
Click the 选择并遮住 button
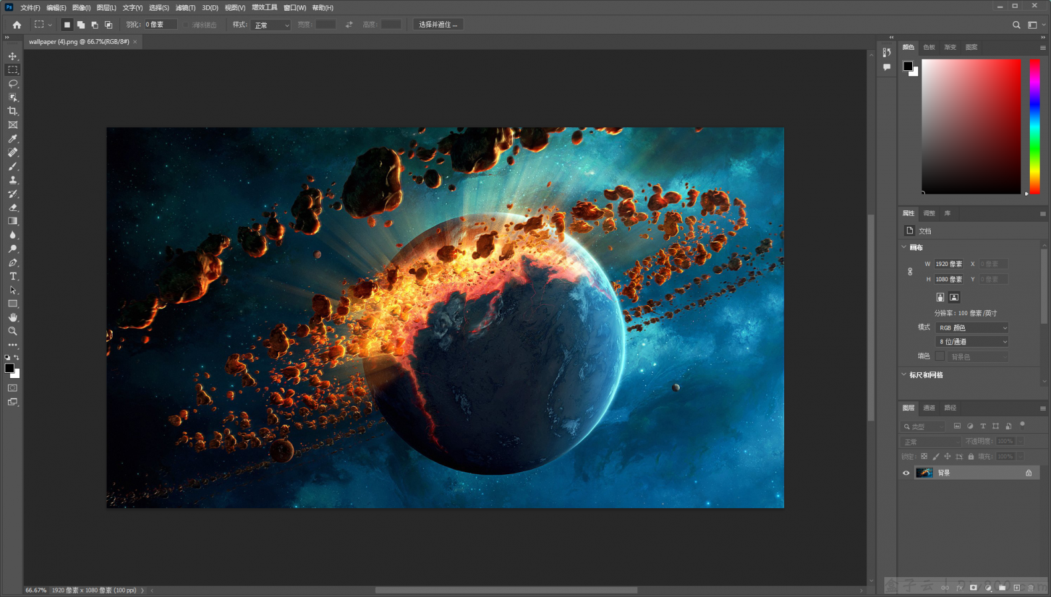[438, 25]
